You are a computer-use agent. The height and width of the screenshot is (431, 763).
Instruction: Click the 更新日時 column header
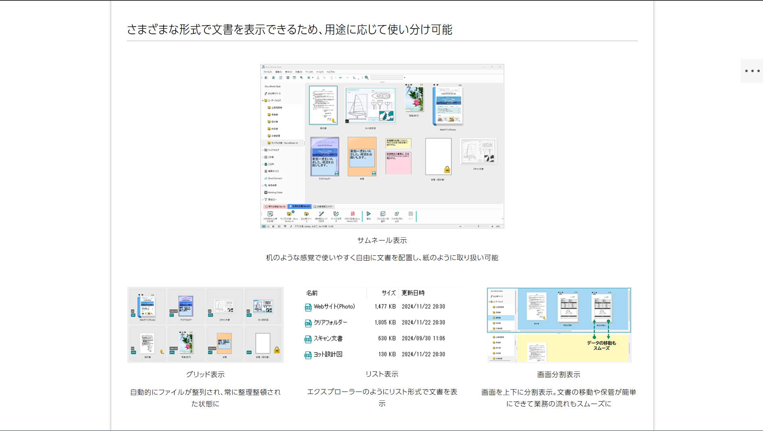413,293
